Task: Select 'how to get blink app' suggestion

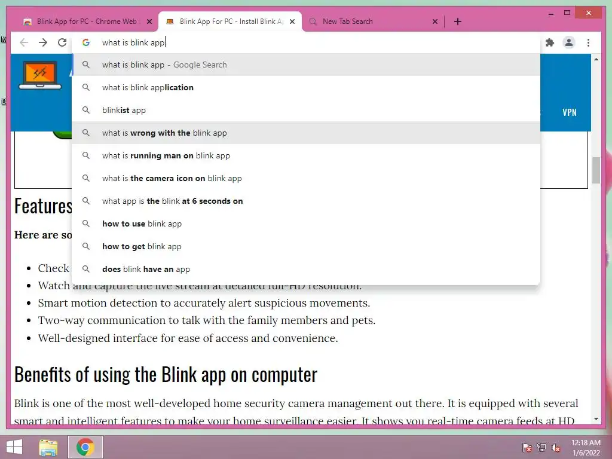Action: click(x=306, y=246)
